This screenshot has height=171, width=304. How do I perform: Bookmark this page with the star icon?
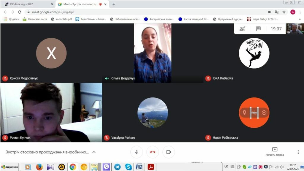(284, 12)
